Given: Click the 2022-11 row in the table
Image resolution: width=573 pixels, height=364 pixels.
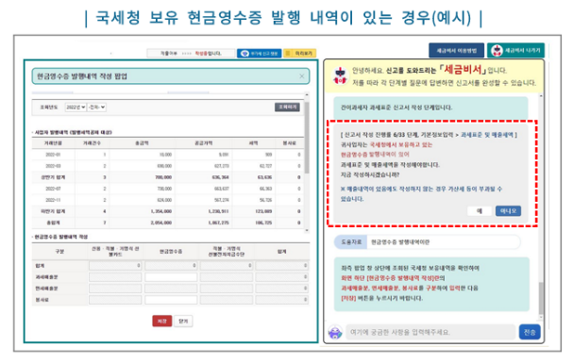Looking at the screenshot, I should click(168, 200).
